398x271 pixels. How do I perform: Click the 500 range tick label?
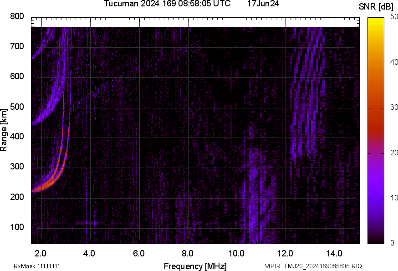pyautogui.click(x=17, y=107)
